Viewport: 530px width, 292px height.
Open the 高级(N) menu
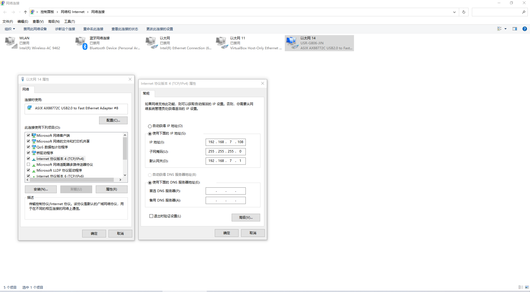(54, 21)
